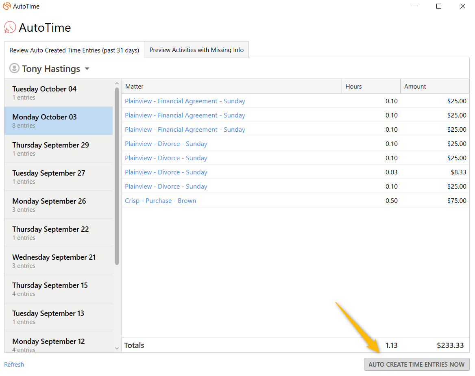The height and width of the screenshot is (376, 475).
Task: Open Tuesday September 27 entries
Action: tap(59, 177)
